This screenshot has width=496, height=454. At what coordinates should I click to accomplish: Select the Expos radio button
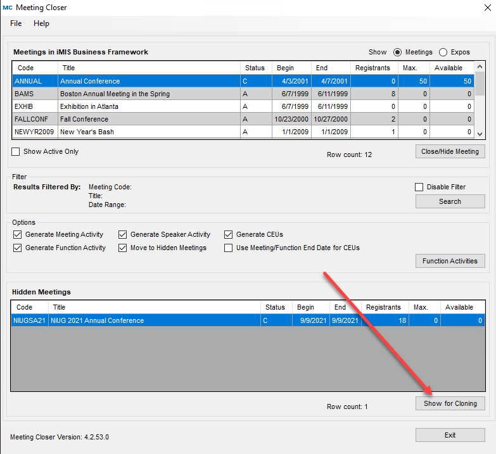pos(443,52)
